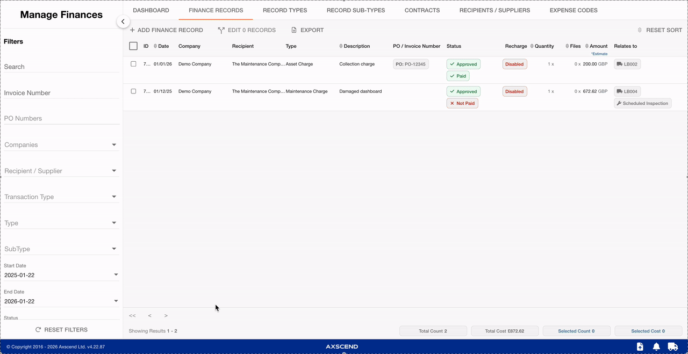Open the LB004 vehicle tag
Viewport: 688px width, 354px height.
click(627, 91)
